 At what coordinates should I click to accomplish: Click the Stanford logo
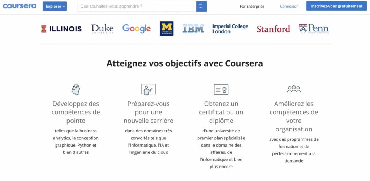(273, 29)
